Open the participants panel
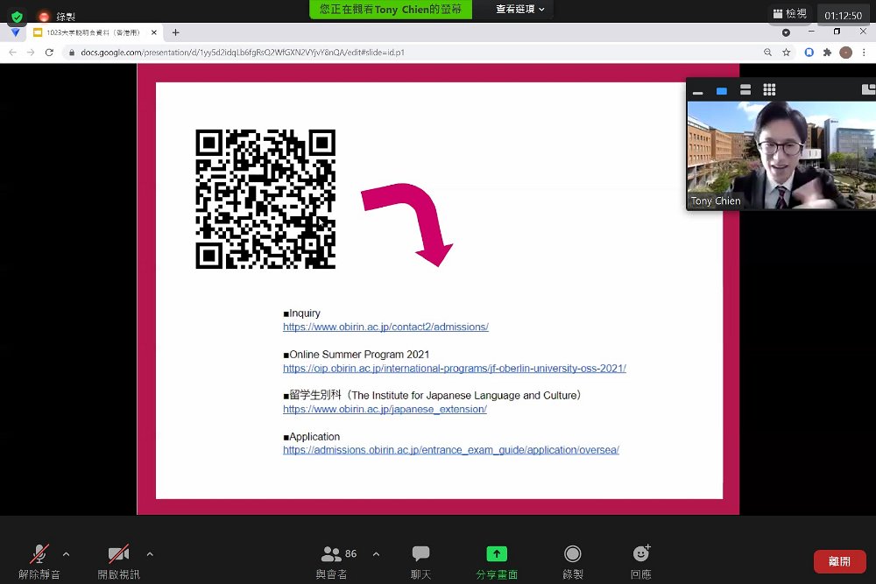 click(x=332, y=561)
